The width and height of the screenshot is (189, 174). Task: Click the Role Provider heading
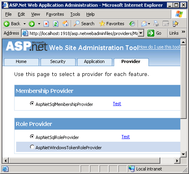pyautogui.click(x=34, y=124)
